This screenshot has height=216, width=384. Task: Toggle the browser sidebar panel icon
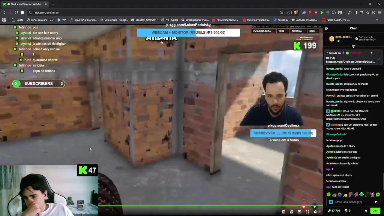point(355,13)
